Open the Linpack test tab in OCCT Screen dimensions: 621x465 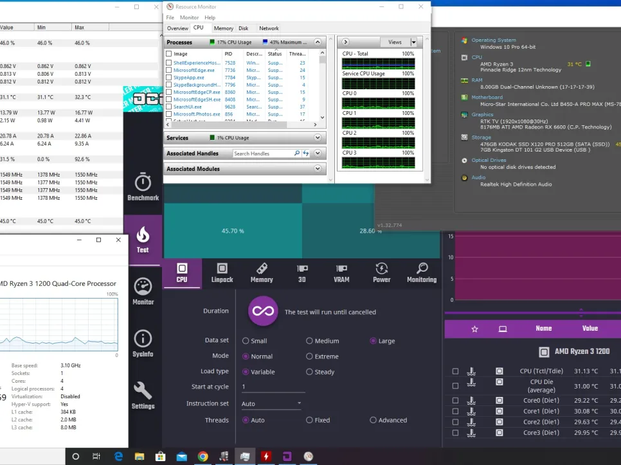(x=222, y=273)
